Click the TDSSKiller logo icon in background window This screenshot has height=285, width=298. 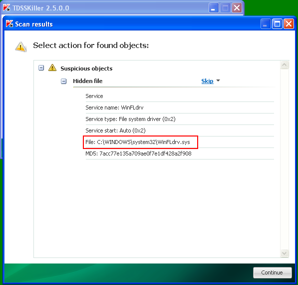click(x=6, y=8)
